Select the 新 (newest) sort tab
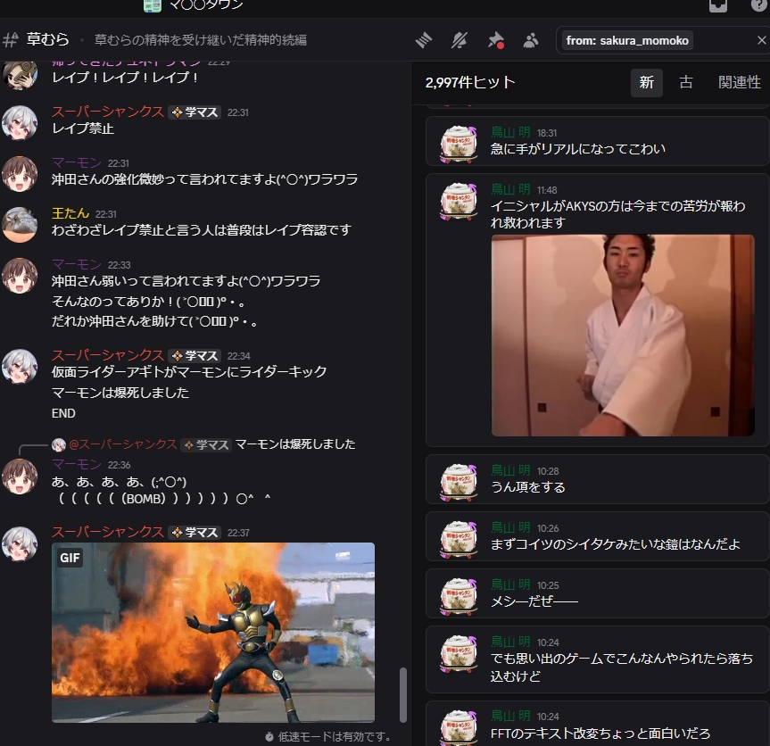Screen dimensions: 770x746 point(647,82)
